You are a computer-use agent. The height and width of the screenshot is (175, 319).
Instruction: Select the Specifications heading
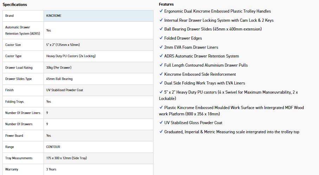coord(15,5)
